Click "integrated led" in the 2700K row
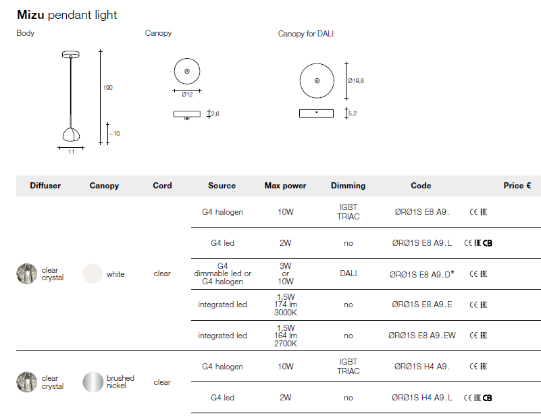 pos(222,336)
